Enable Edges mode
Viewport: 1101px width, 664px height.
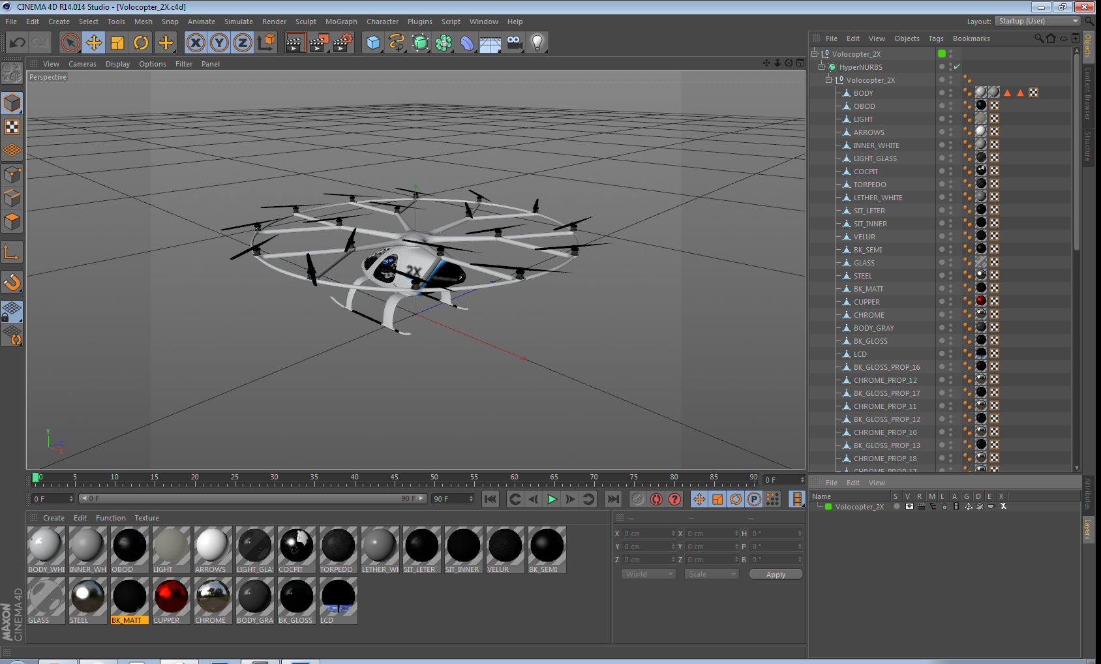(12, 198)
